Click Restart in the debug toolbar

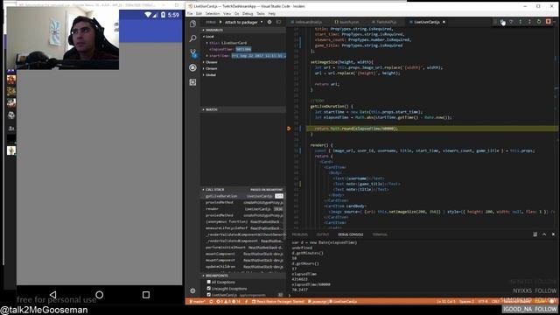coord(539,22)
